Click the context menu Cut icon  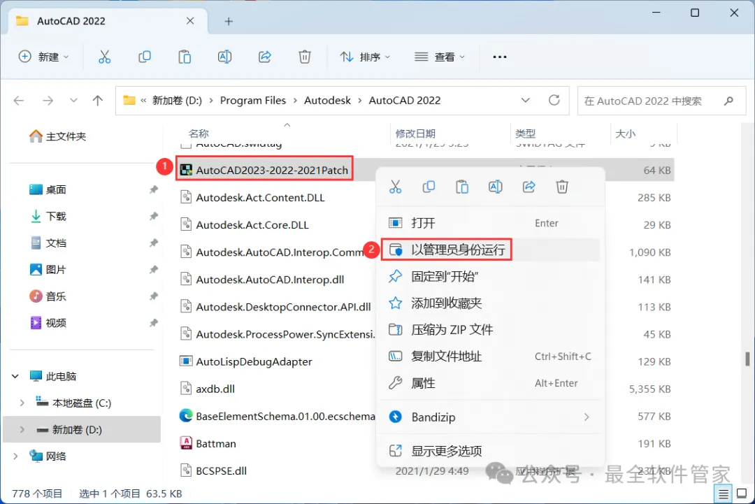pos(395,187)
